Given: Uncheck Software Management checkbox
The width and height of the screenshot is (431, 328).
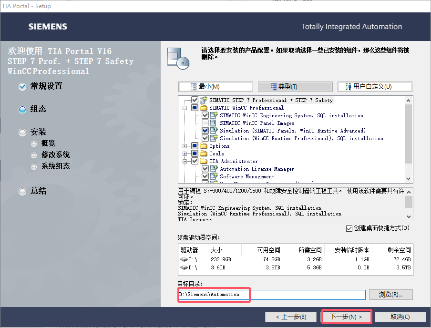Looking at the screenshot, I should point(205,176).
